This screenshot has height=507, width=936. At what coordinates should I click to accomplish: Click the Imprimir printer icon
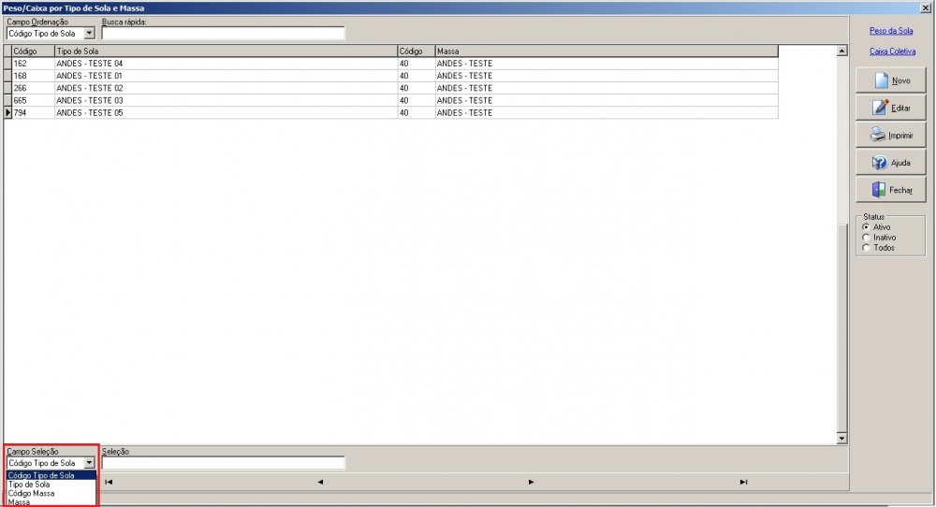click(x=878, y=135)
